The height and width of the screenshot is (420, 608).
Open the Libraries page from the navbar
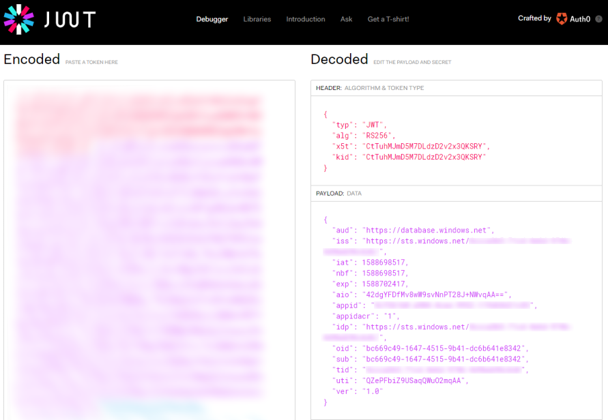257,19
